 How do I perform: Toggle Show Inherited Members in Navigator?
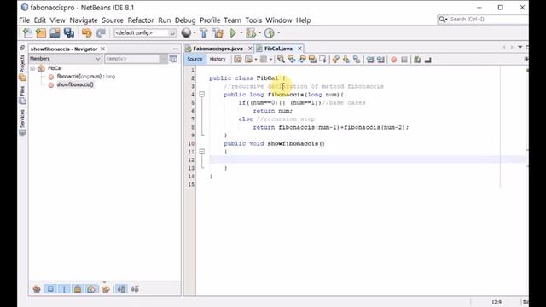click(x=37, y=289)
